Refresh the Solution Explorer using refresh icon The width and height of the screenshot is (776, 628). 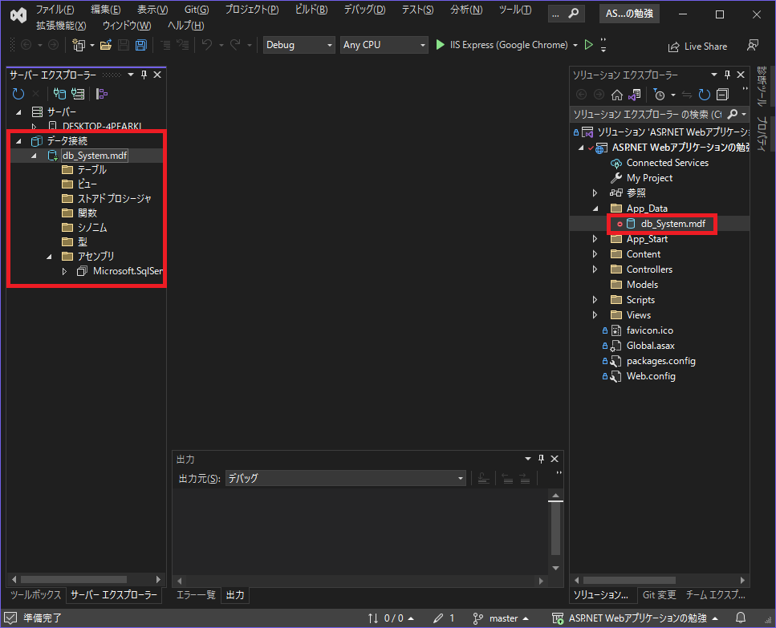pos(705,95)
